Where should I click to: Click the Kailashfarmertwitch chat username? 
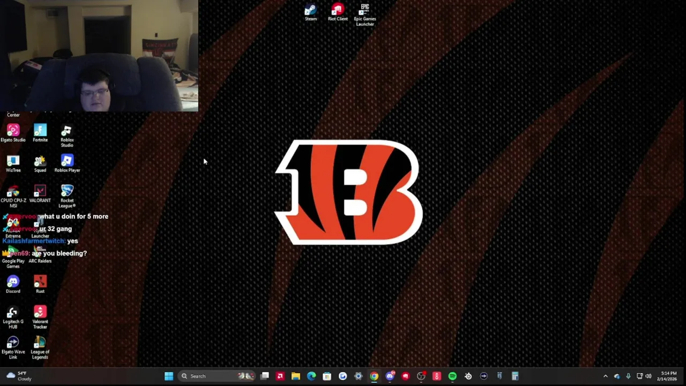coord(34,241)
